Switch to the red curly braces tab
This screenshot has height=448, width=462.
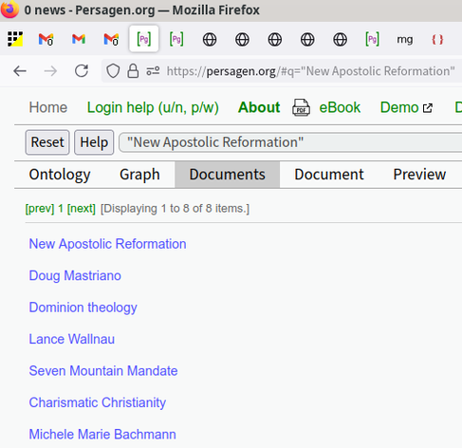[437, 39]
